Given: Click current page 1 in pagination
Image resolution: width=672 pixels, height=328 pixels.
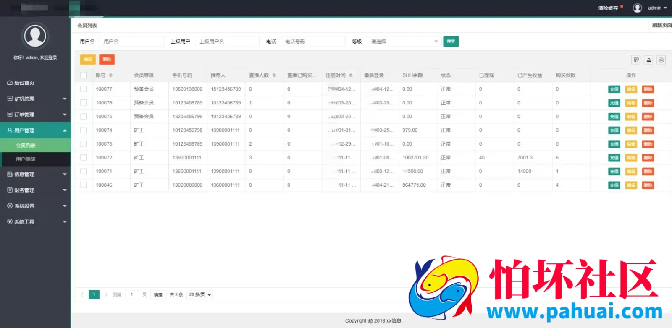Looking at the screenshot, I should [x=94, y=294].
